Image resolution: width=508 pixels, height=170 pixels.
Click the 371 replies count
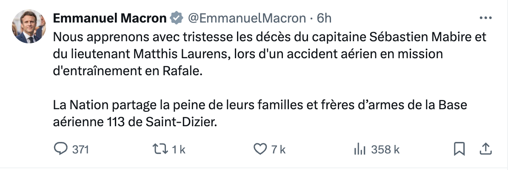(80, 150)
